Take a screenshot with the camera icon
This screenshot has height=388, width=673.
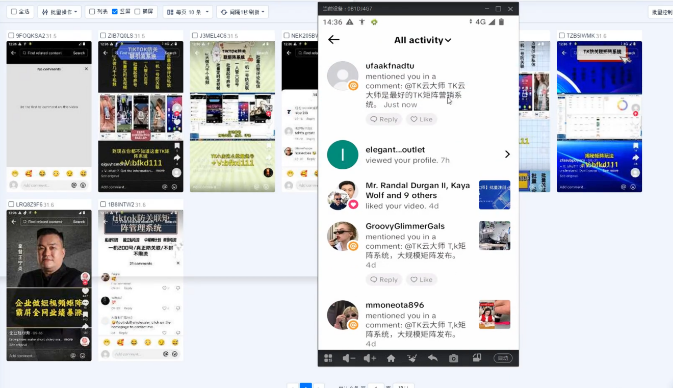click(x=453, y=358)
